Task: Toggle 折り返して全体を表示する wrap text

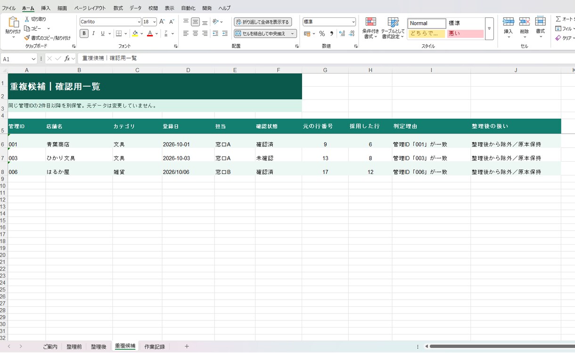Action: (x=263, y=22)
